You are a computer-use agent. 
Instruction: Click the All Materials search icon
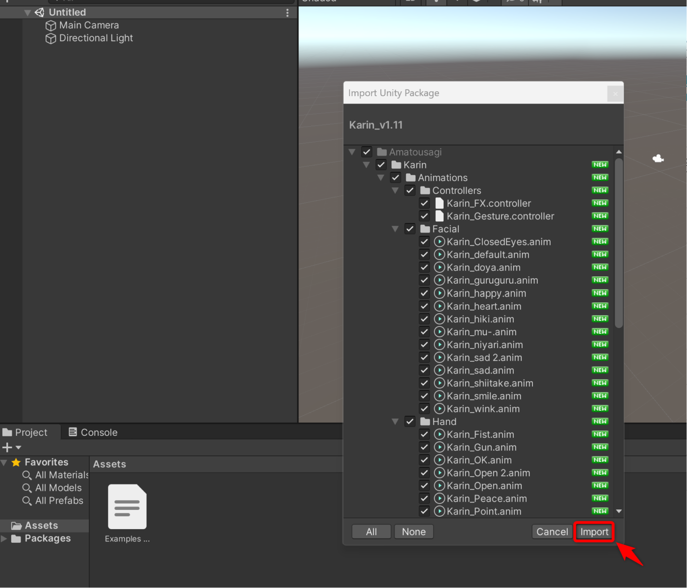(27, 475)
